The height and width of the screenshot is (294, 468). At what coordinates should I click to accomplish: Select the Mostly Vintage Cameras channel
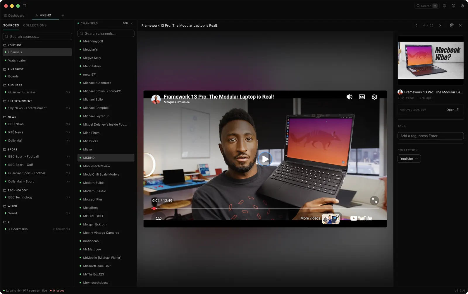point(106,233)
